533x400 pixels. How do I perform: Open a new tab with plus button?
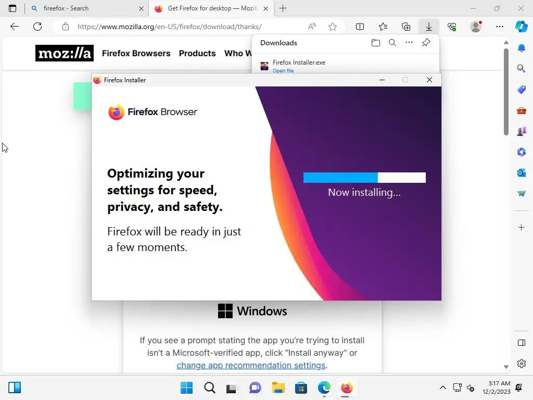click(283, 8)
